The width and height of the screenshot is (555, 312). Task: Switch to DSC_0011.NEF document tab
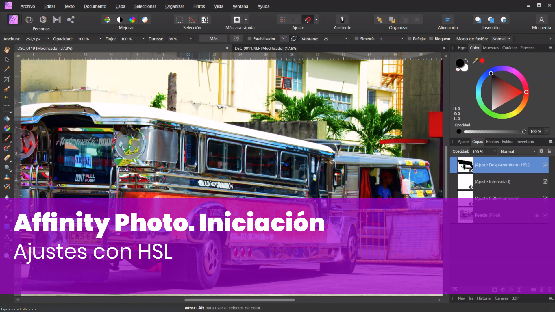pos(266,48)
